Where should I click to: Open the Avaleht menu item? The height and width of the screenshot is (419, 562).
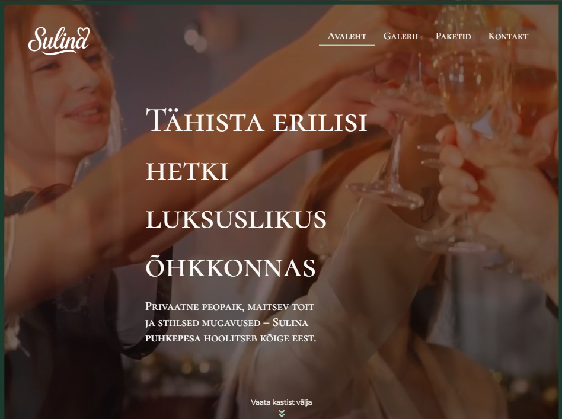tap(347, 36)
